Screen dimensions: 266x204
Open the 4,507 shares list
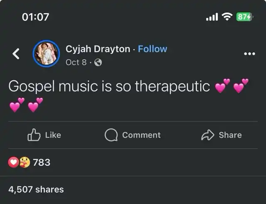(x=36, y=189)
